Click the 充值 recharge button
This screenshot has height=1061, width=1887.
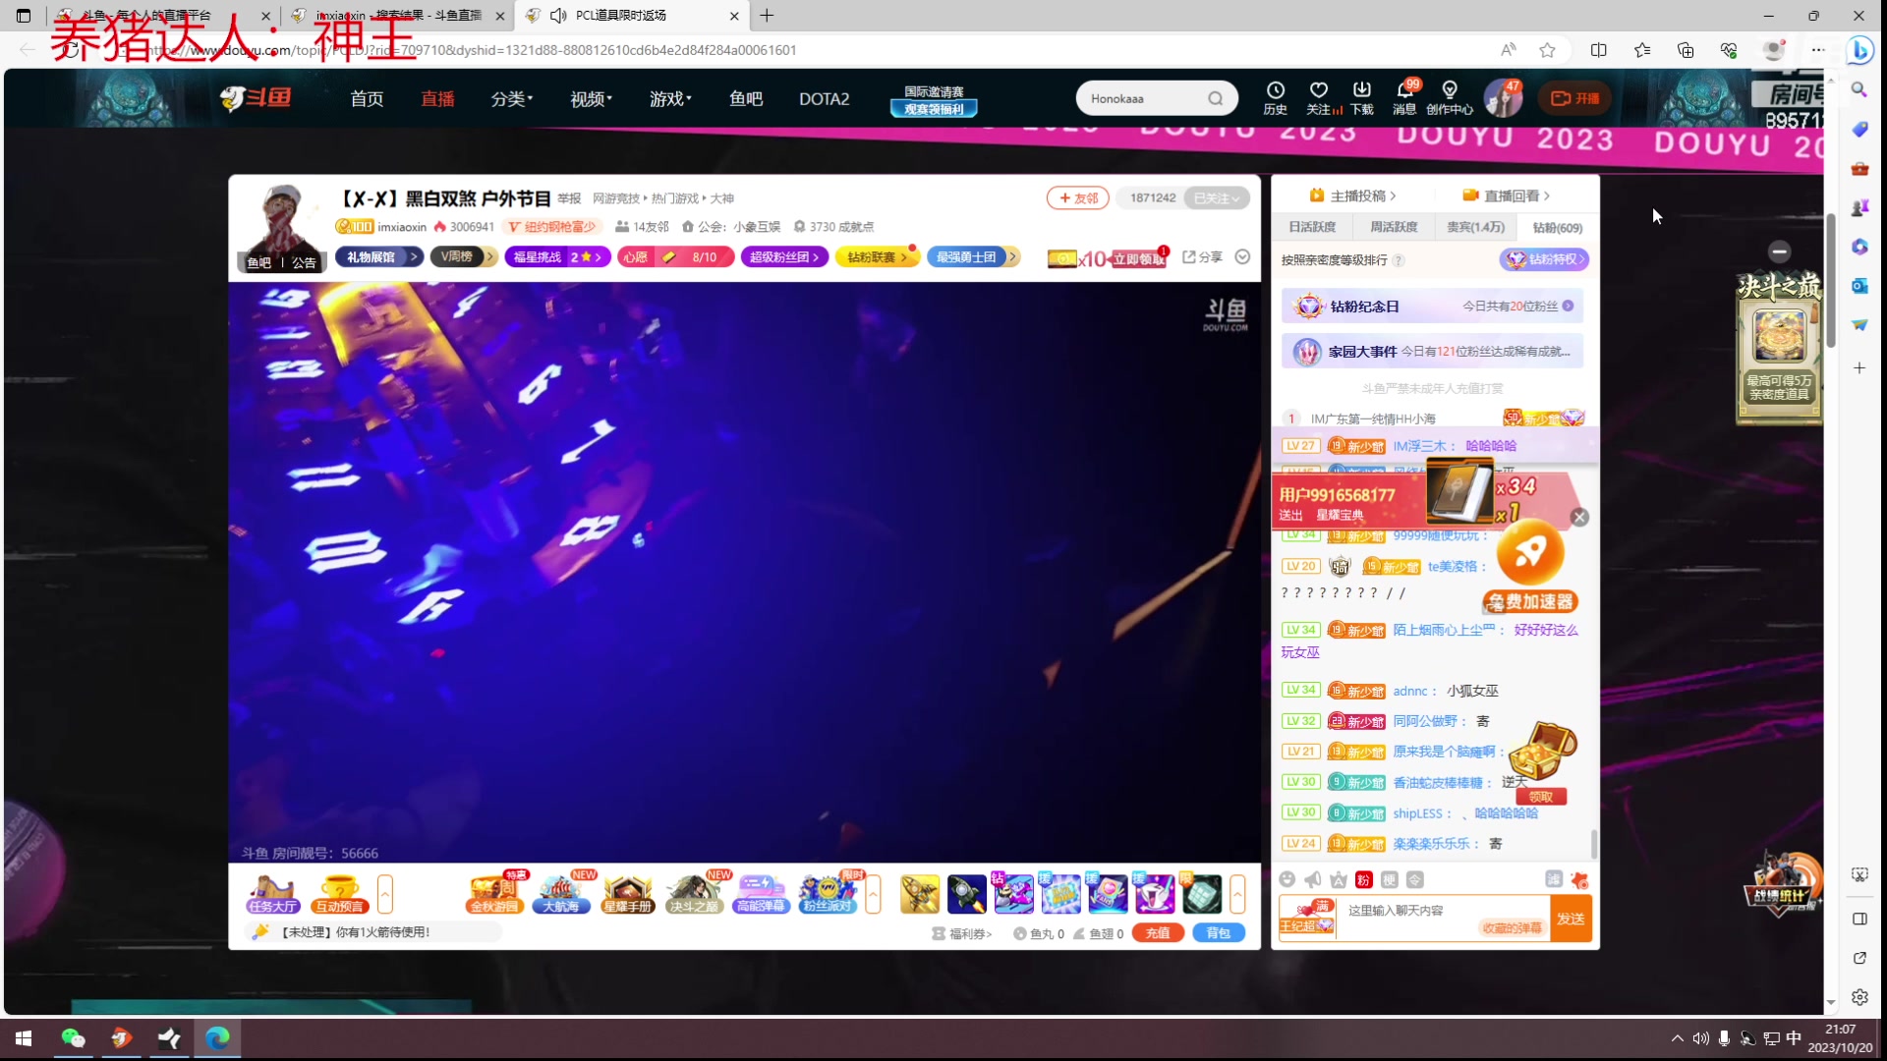point(1157,933)
